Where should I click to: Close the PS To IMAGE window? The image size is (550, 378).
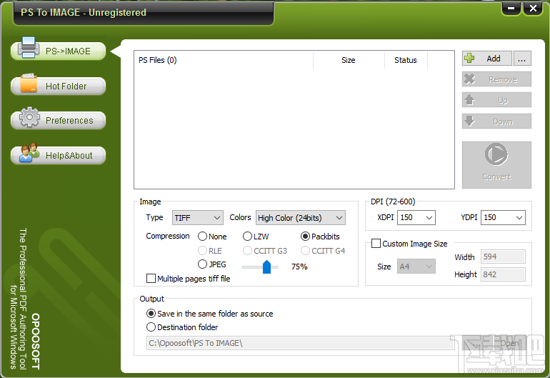(533, 8)
